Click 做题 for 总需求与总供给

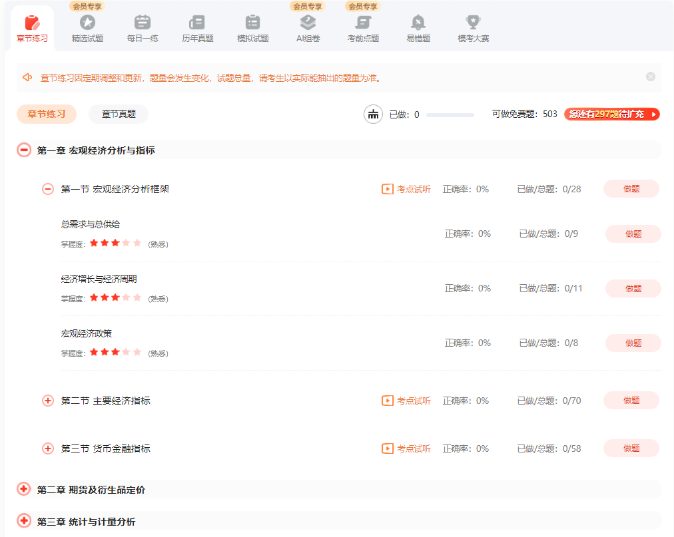(x=633, y=234)
